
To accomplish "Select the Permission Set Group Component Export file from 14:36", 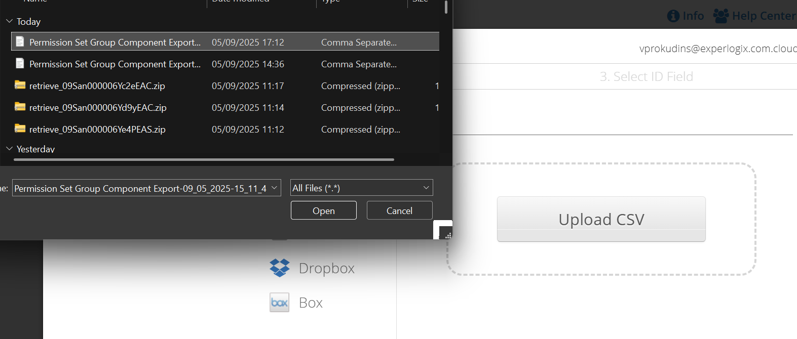I will coord(225,64).
